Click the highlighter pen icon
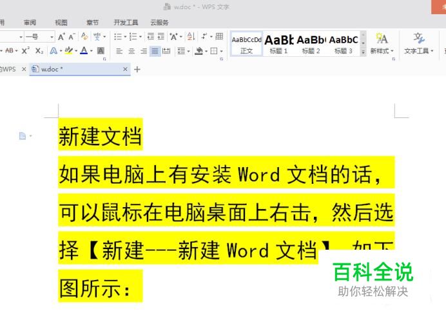This screenshot has width=446, height=320. pos(68,50)
